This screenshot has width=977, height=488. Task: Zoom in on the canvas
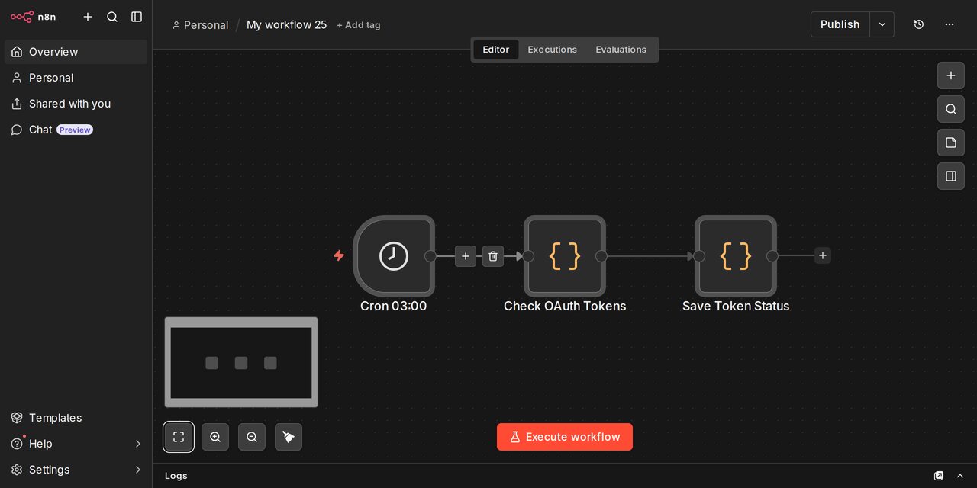pos(215,437)
